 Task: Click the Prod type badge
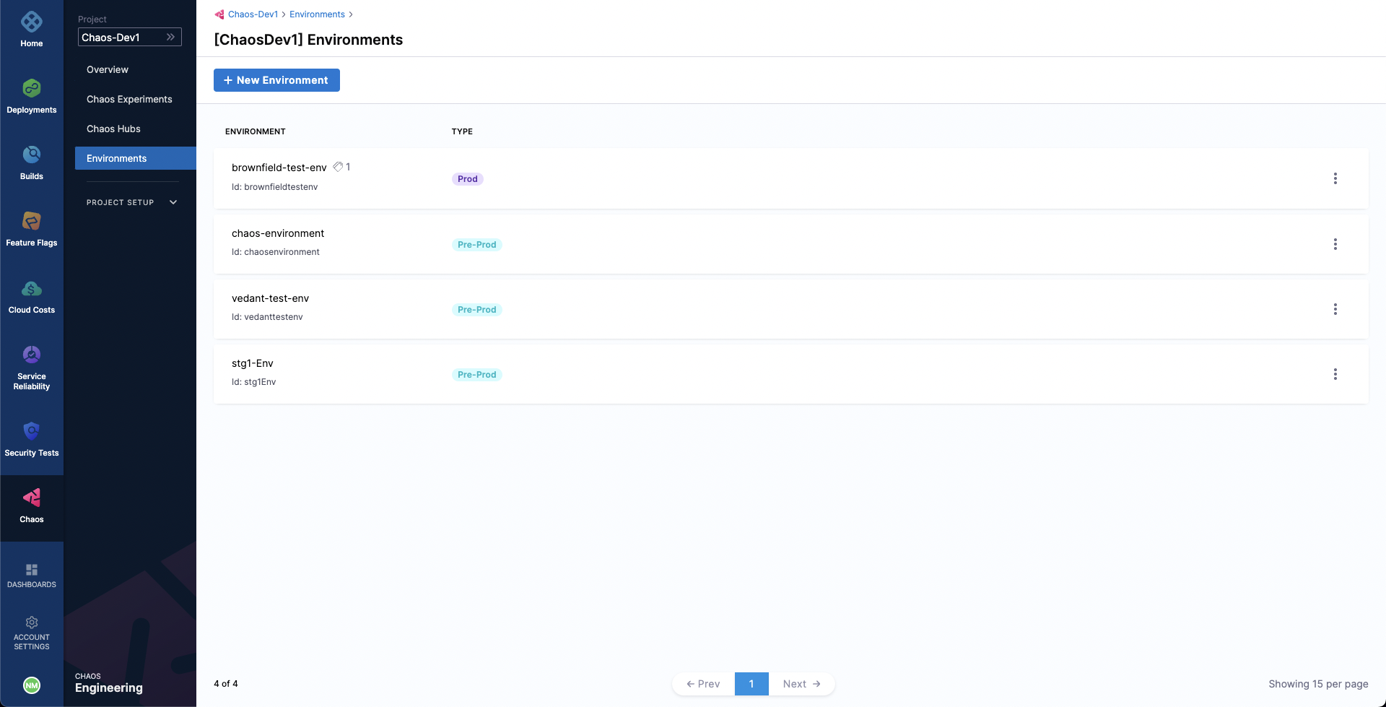point(467,179)
